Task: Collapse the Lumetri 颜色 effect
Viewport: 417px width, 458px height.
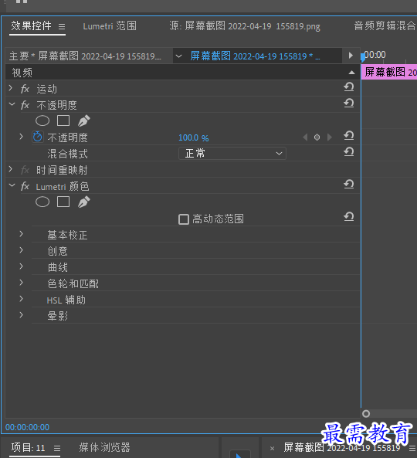Action: [12, 185]
